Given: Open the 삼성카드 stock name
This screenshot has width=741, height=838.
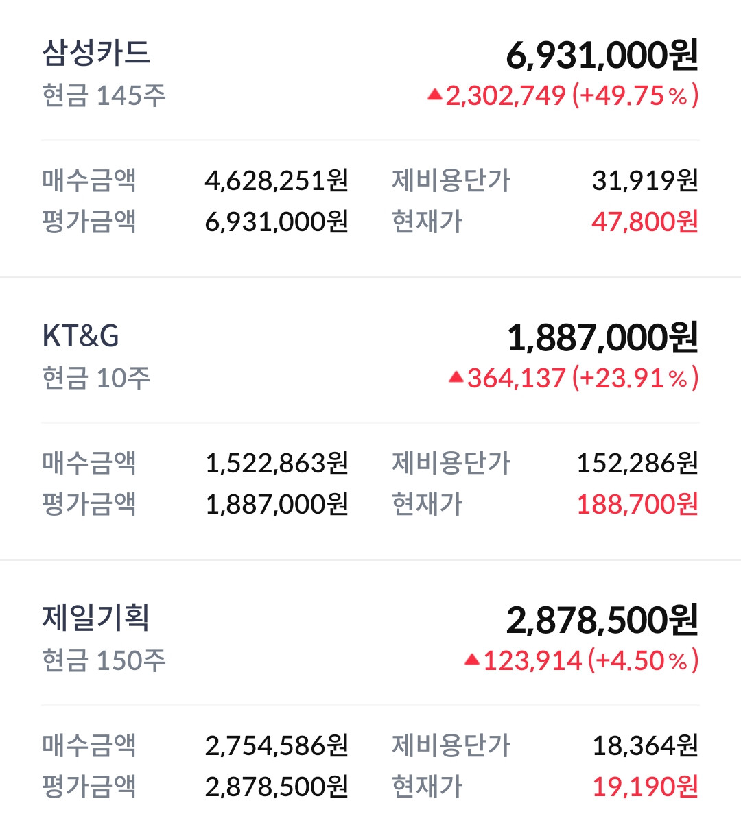Looking at the screenshot, I should (x=96, y=53).
